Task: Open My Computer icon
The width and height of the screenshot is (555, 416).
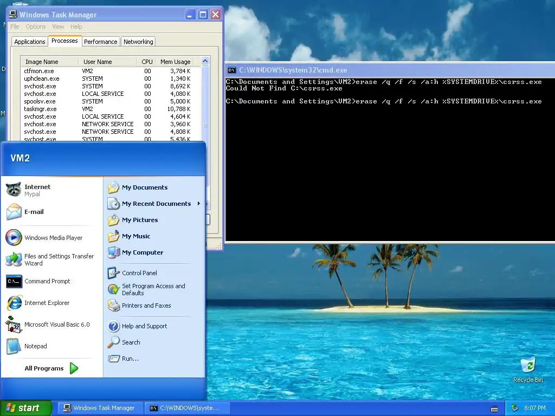Action: 114,252
